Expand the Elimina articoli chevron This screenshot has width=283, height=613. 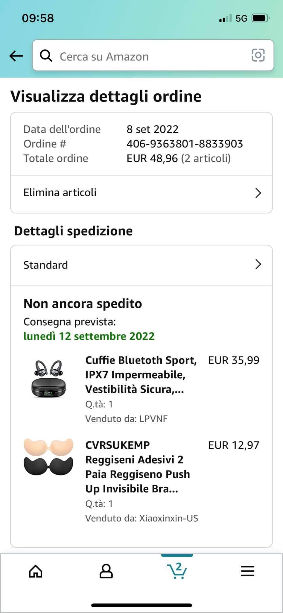(x=258, y=193)
